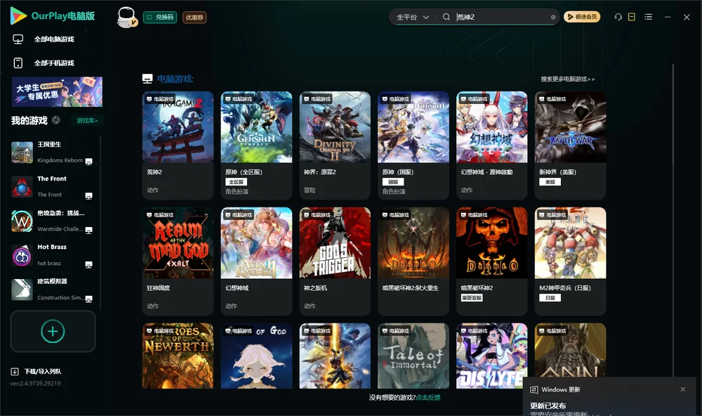Click PC icon beside The Front

click(x=89, y=196)
